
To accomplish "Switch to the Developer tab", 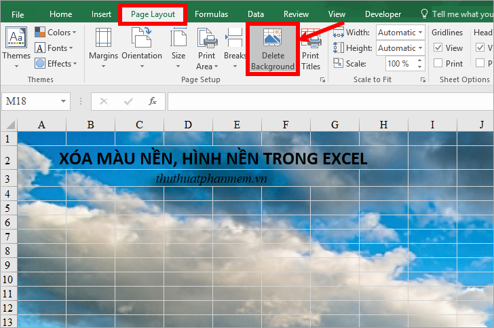I will pyautogui.click(x=383, y=14).
